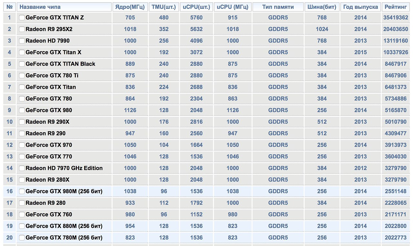Sort table by Год выпуска header
413x246 pixels.
[360, 7]
